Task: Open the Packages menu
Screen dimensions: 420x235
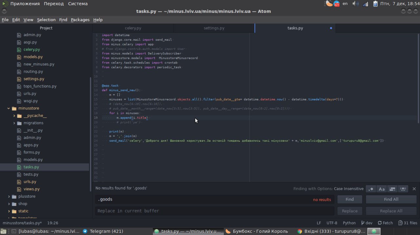Action: click(80, 20)
